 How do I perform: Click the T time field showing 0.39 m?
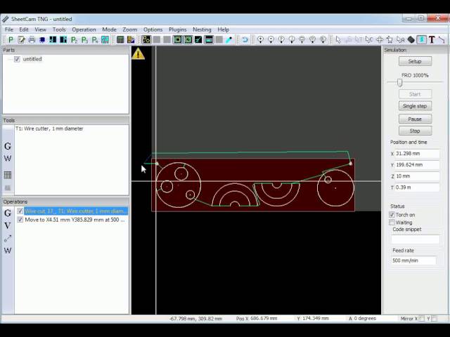tap(417, 187)
